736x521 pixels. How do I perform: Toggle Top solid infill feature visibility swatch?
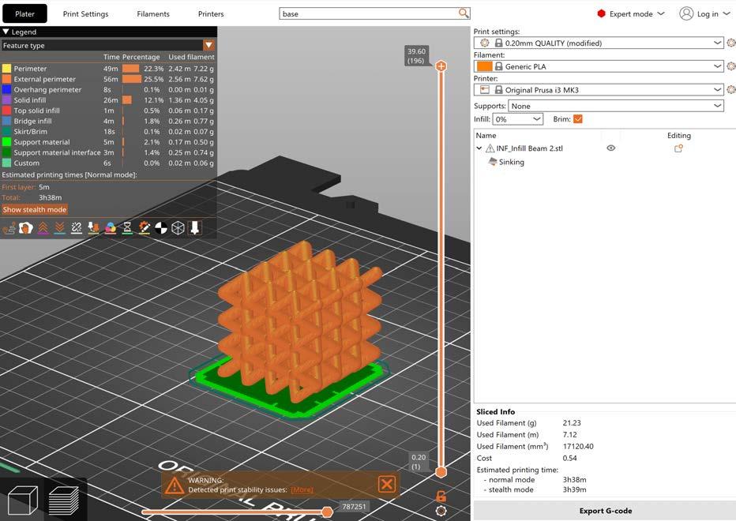pyautogui.click(x=6, y=111)
